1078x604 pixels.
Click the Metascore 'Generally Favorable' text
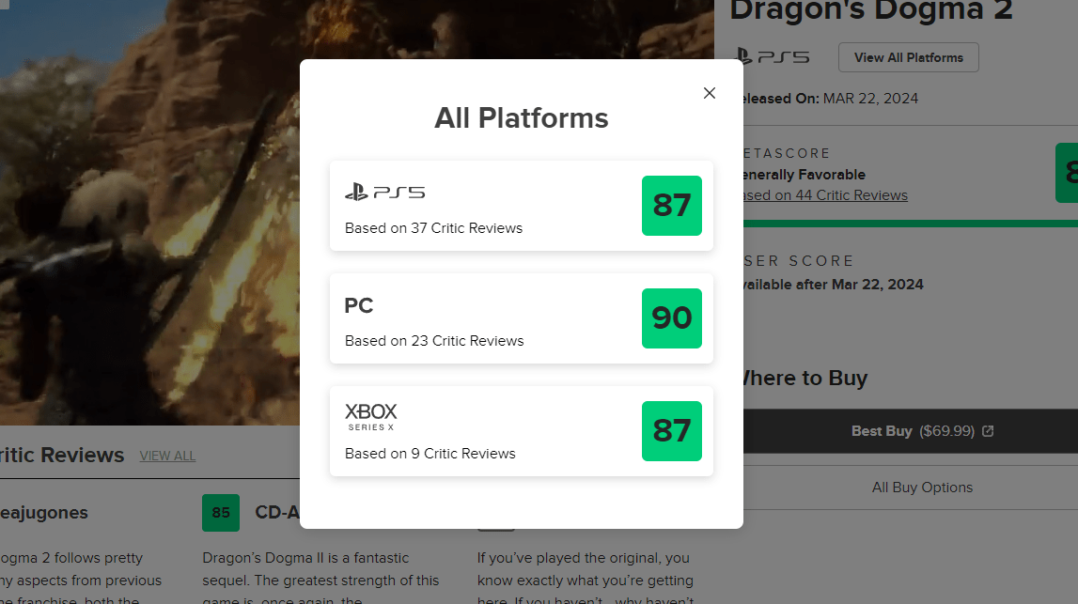(x=804, y=175)
